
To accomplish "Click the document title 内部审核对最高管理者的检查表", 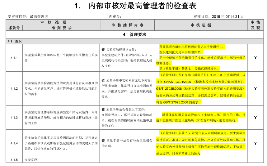I will click(x=135, y=6).
